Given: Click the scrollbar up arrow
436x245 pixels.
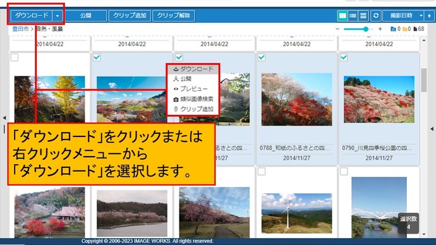Looking at the screenshot, I should [x=424, y=40].
